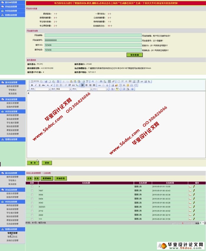Open 信息分类管理 in the editor page sidebar
Screen dimensions: 206x251
(12, 103)
